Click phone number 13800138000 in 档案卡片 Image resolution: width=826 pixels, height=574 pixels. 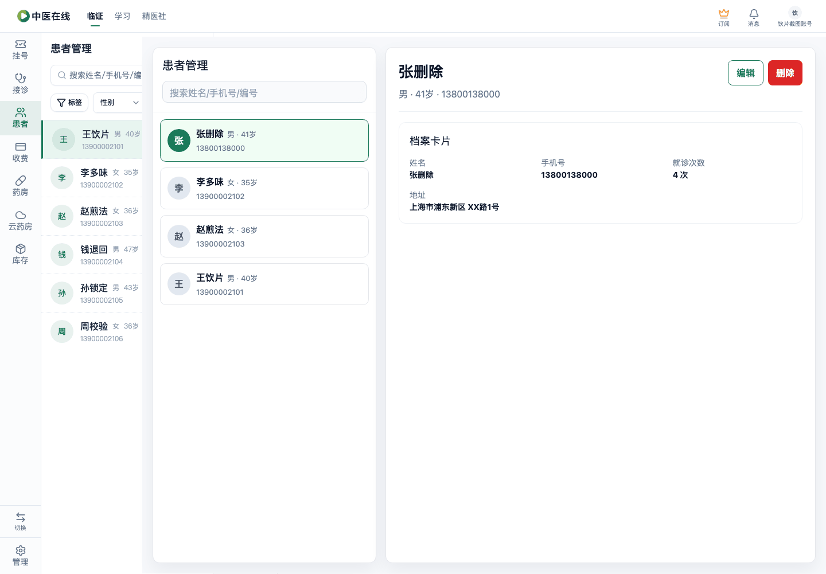(x=569, y=175)
